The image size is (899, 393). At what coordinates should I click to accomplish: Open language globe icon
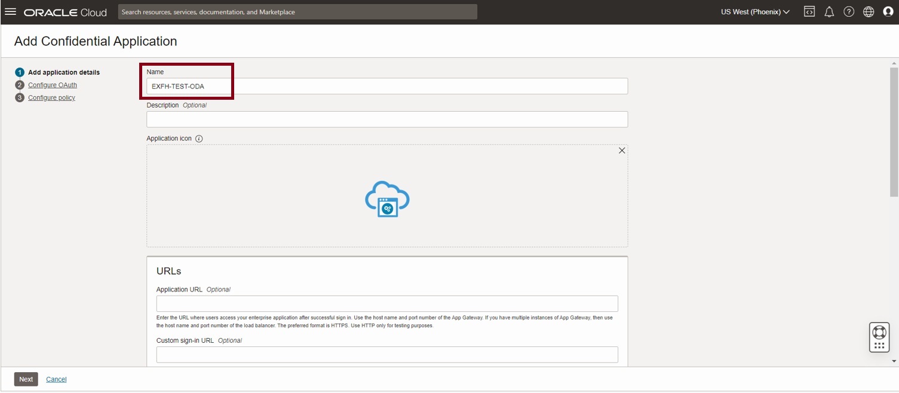869,12
